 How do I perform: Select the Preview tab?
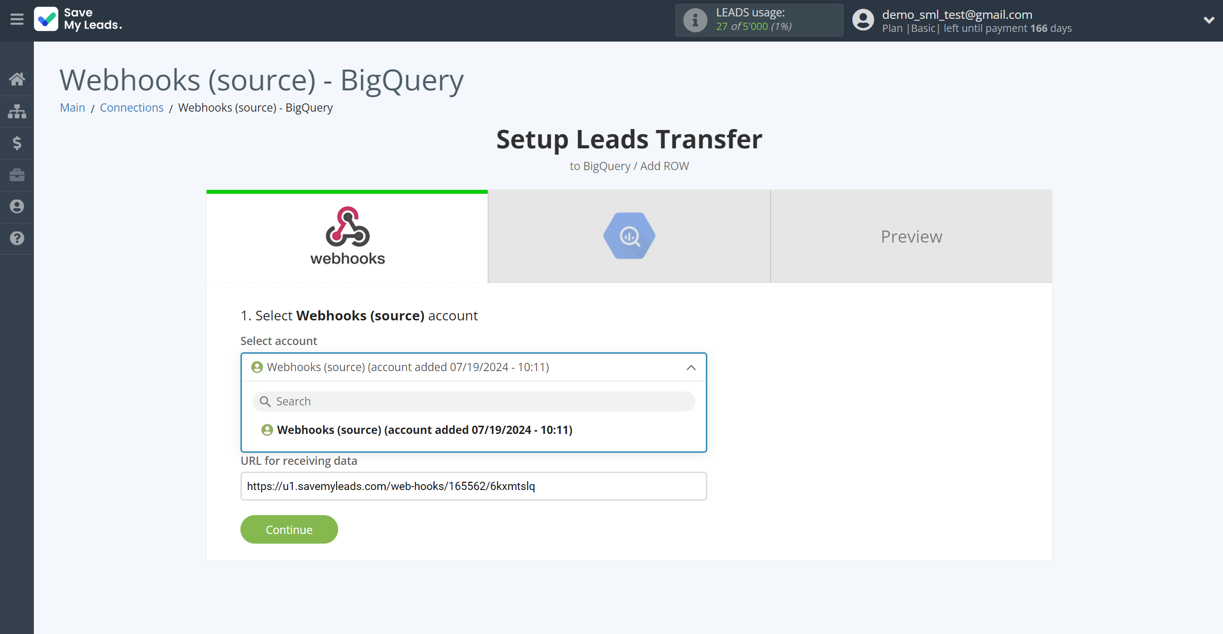point(911,236)
